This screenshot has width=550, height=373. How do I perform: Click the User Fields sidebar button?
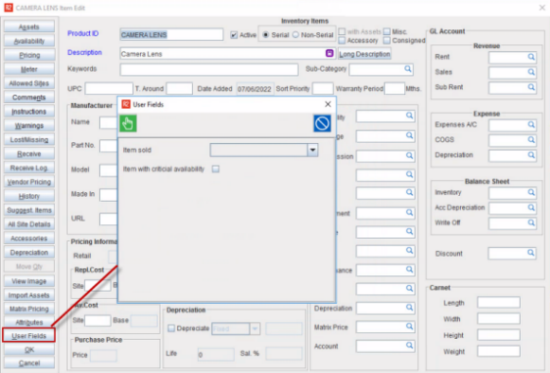coord(29,336)
